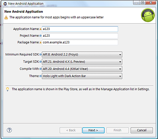Screen dimensions: 158x139
Task: Click the info icon beside Compile With
Action: tap(40, 69)
